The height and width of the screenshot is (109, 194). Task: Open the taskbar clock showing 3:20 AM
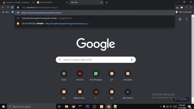(x=182, y=106)
